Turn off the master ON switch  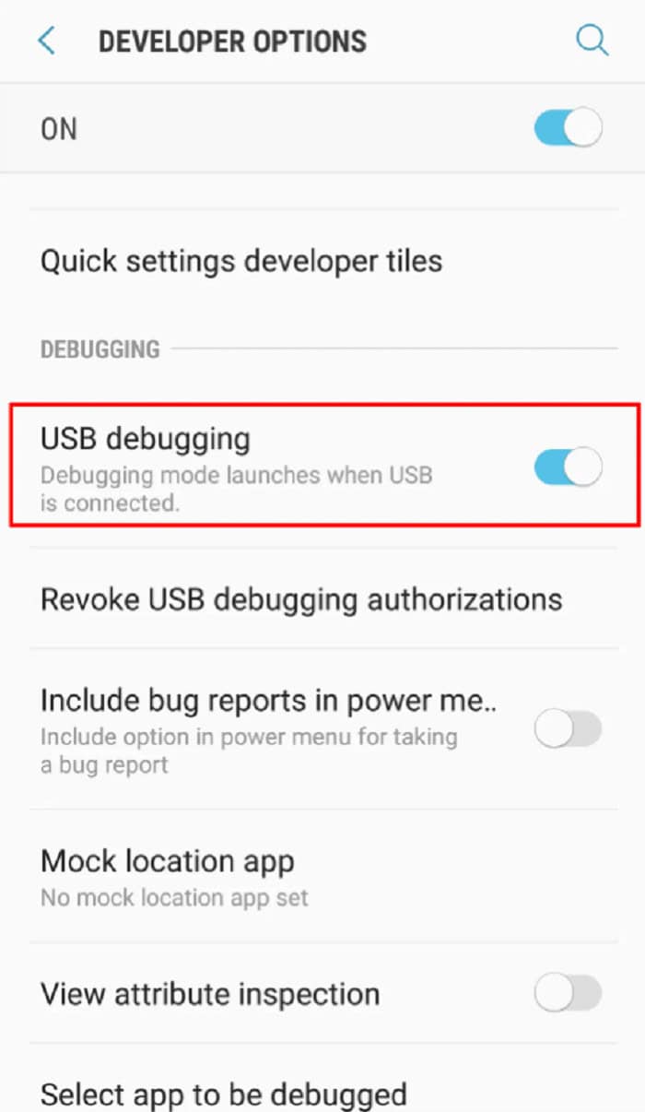tap(569, 128)
